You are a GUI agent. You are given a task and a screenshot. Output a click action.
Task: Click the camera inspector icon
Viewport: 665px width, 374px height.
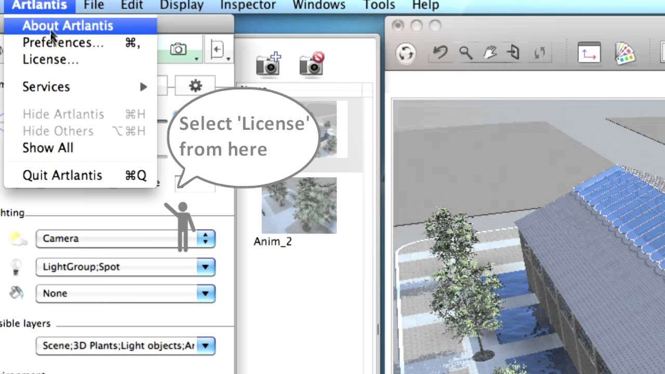point(178,49)
